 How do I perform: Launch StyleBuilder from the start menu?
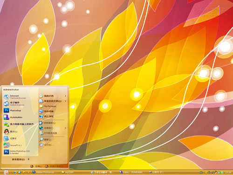pyautogui.click(x=20, y=117)
